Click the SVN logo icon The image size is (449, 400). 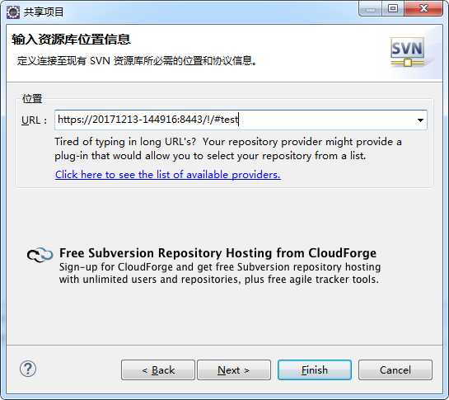(x=408, y=52)
